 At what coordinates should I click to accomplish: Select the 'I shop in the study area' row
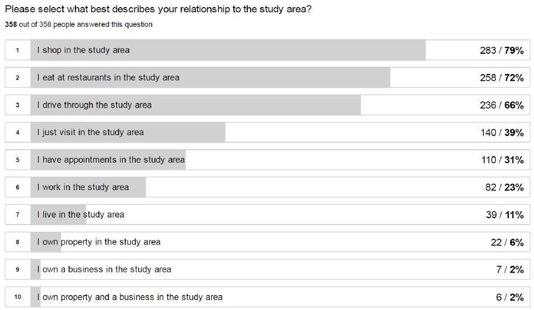coord(267,50)
